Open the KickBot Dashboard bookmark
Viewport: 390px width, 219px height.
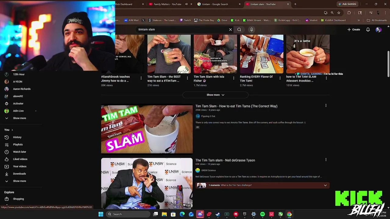click(333, 20)
